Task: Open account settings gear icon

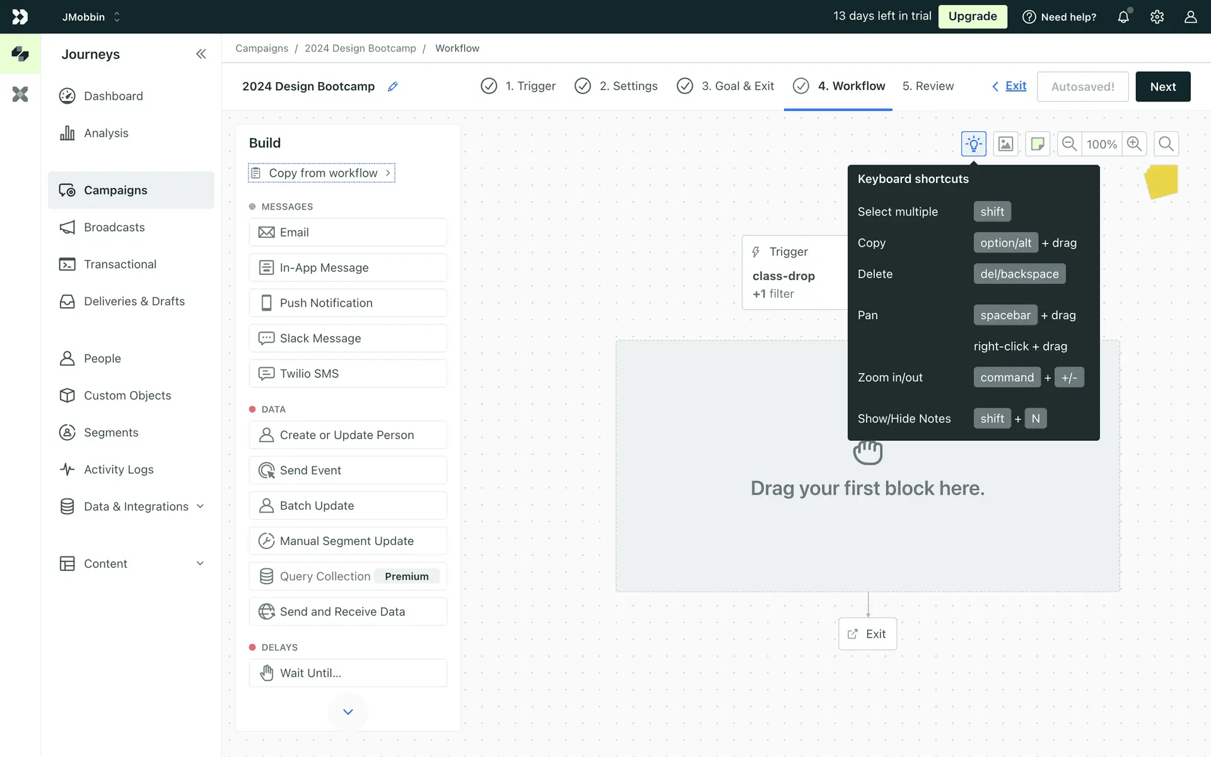Action: pyautogui.click(x=1157, y=17)
